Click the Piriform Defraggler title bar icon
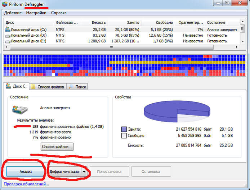This screenshot has width=250, height=190. point(5,4)
